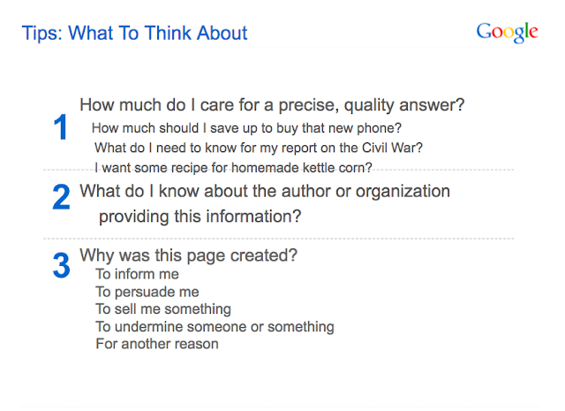565x411 pixels.
Task: Click the large blue number 1
Action: [60, 129]
